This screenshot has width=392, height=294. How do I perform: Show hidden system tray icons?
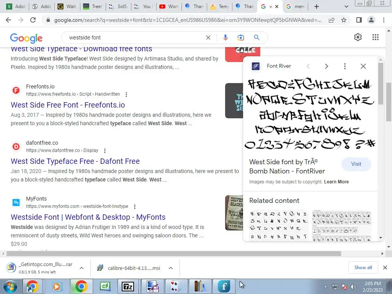click(x=325, y=287)
